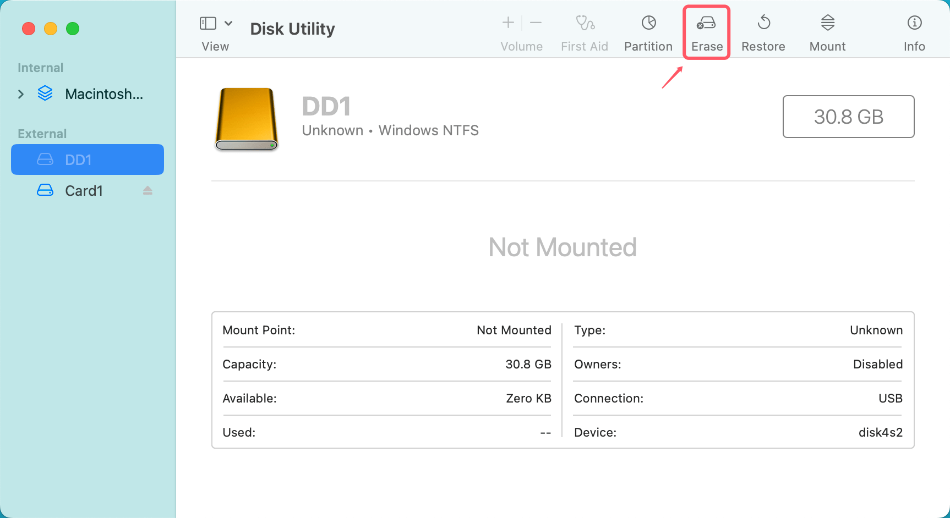Open the Info panel
The image size is (950, 518).
[x=914, y=30]
